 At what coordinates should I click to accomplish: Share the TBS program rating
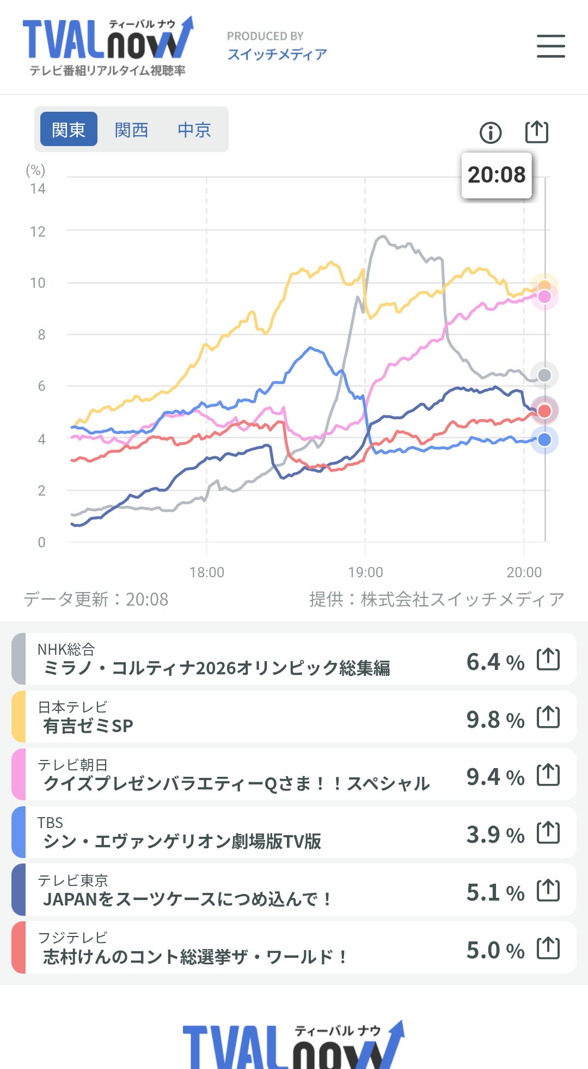[x=548, y=833]
